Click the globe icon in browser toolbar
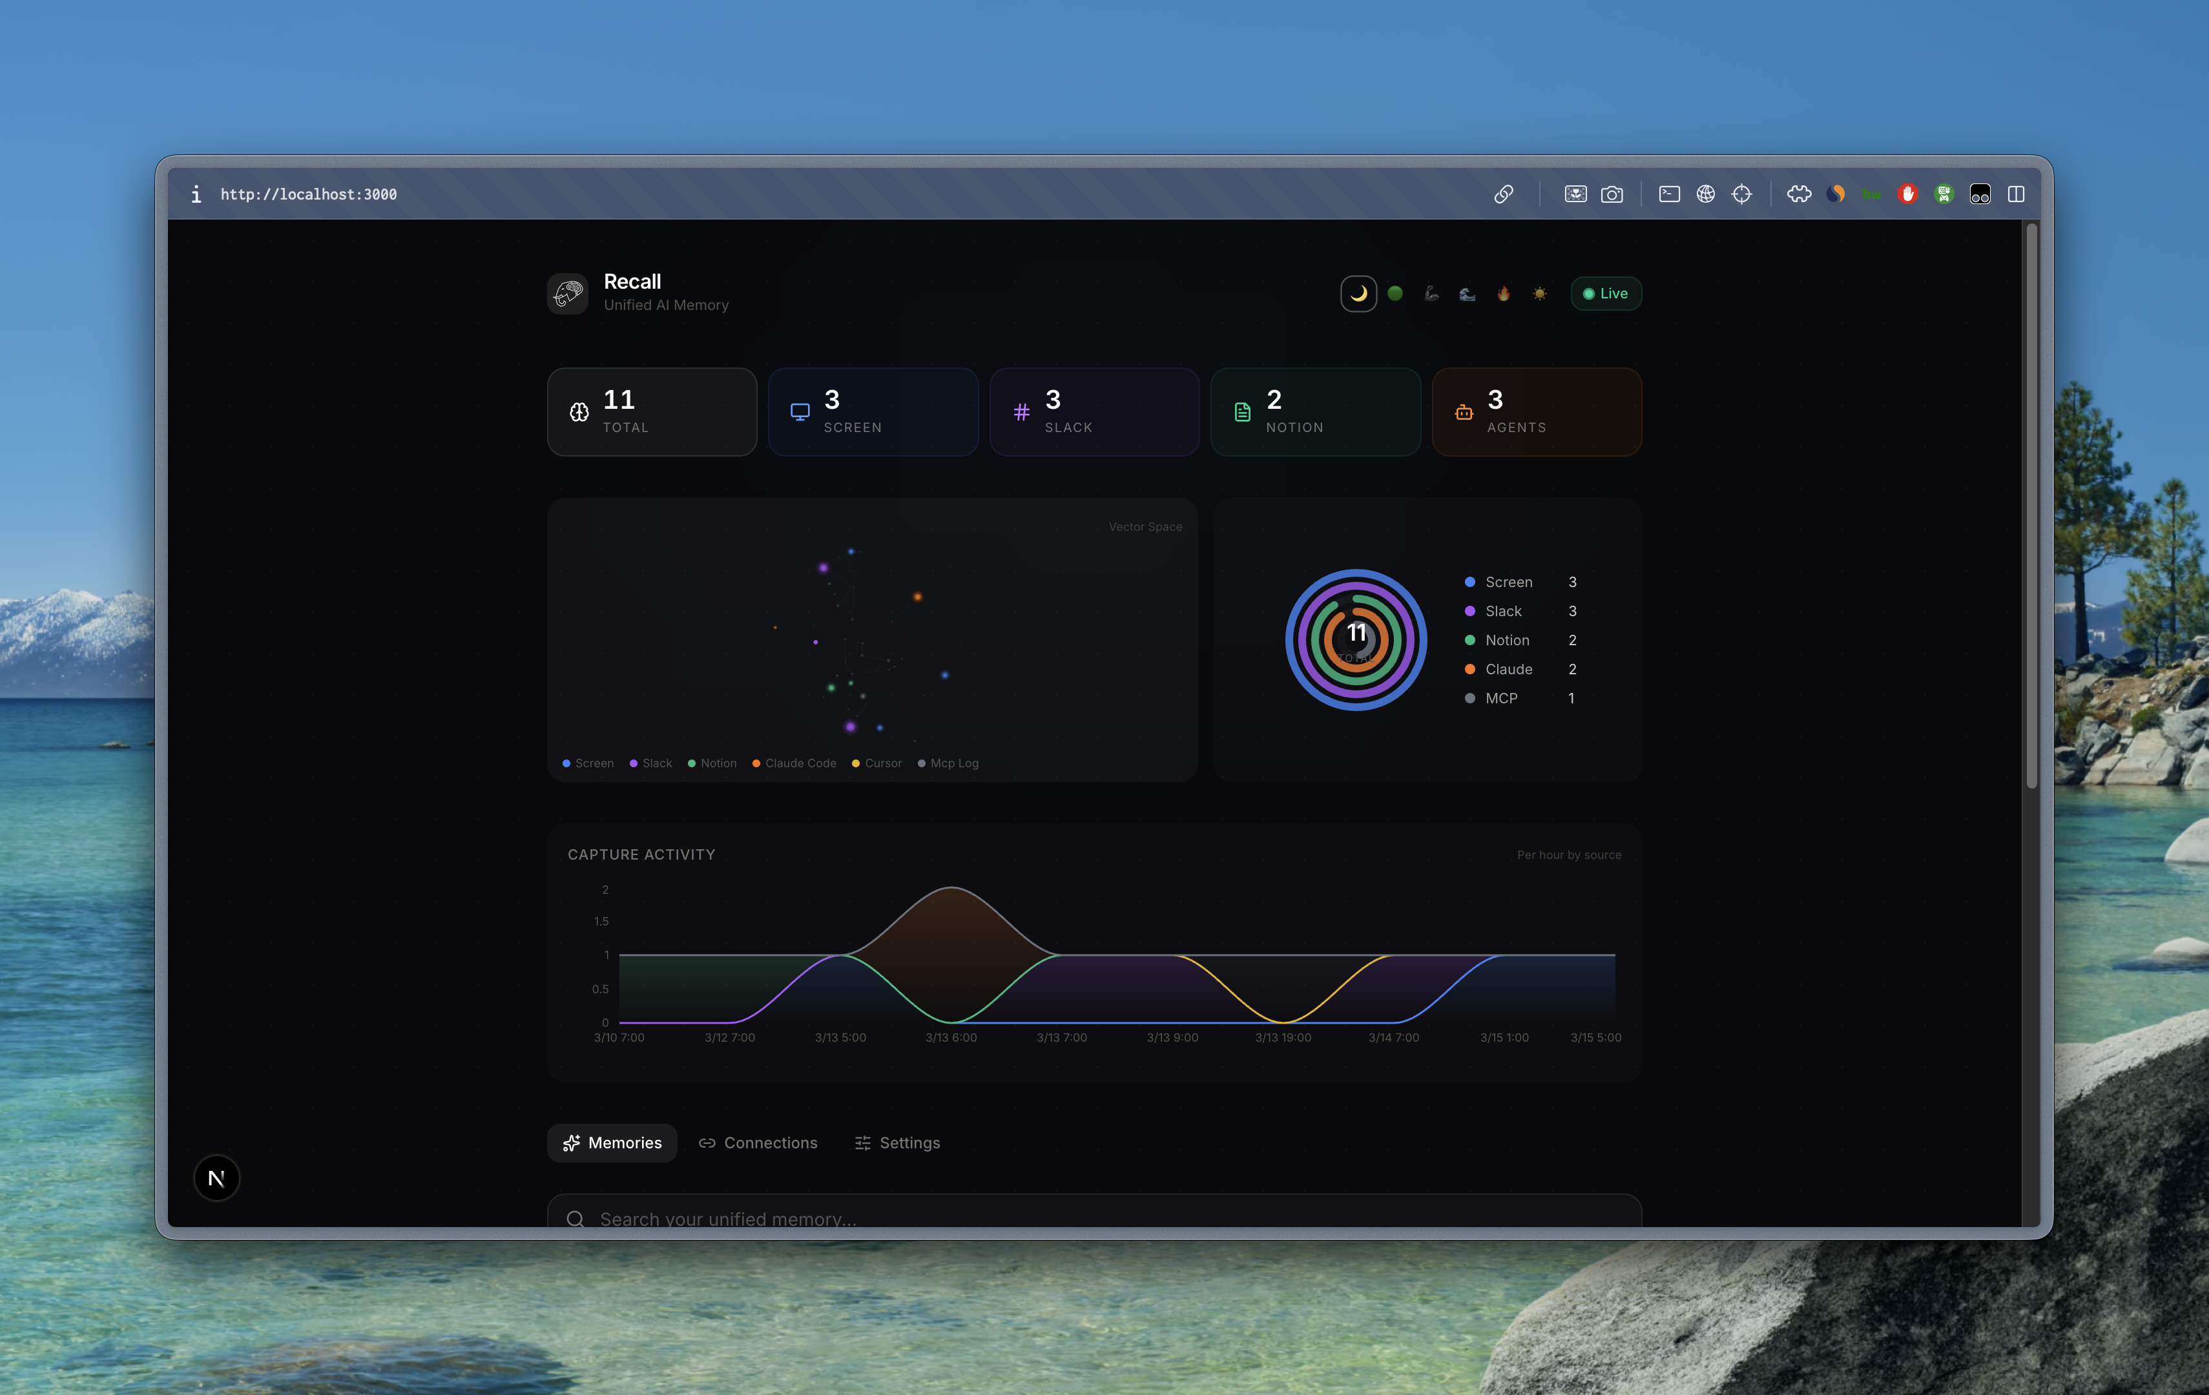The width and height of the screenshot is (2209, 1395). [x=1705, y=194]
